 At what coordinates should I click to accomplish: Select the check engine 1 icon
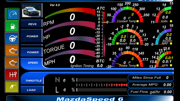[12, 50]
